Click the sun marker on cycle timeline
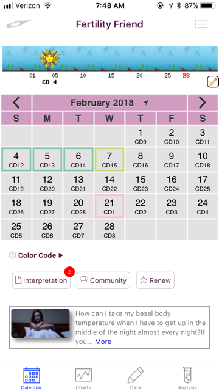 [x=49, y=59]
